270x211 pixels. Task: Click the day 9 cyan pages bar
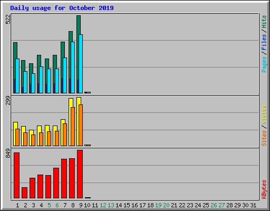tap(81, 64)
